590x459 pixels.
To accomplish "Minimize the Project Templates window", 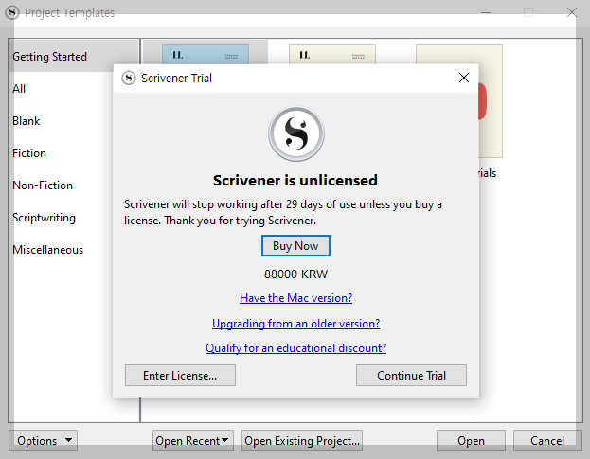I will [486, 12].
